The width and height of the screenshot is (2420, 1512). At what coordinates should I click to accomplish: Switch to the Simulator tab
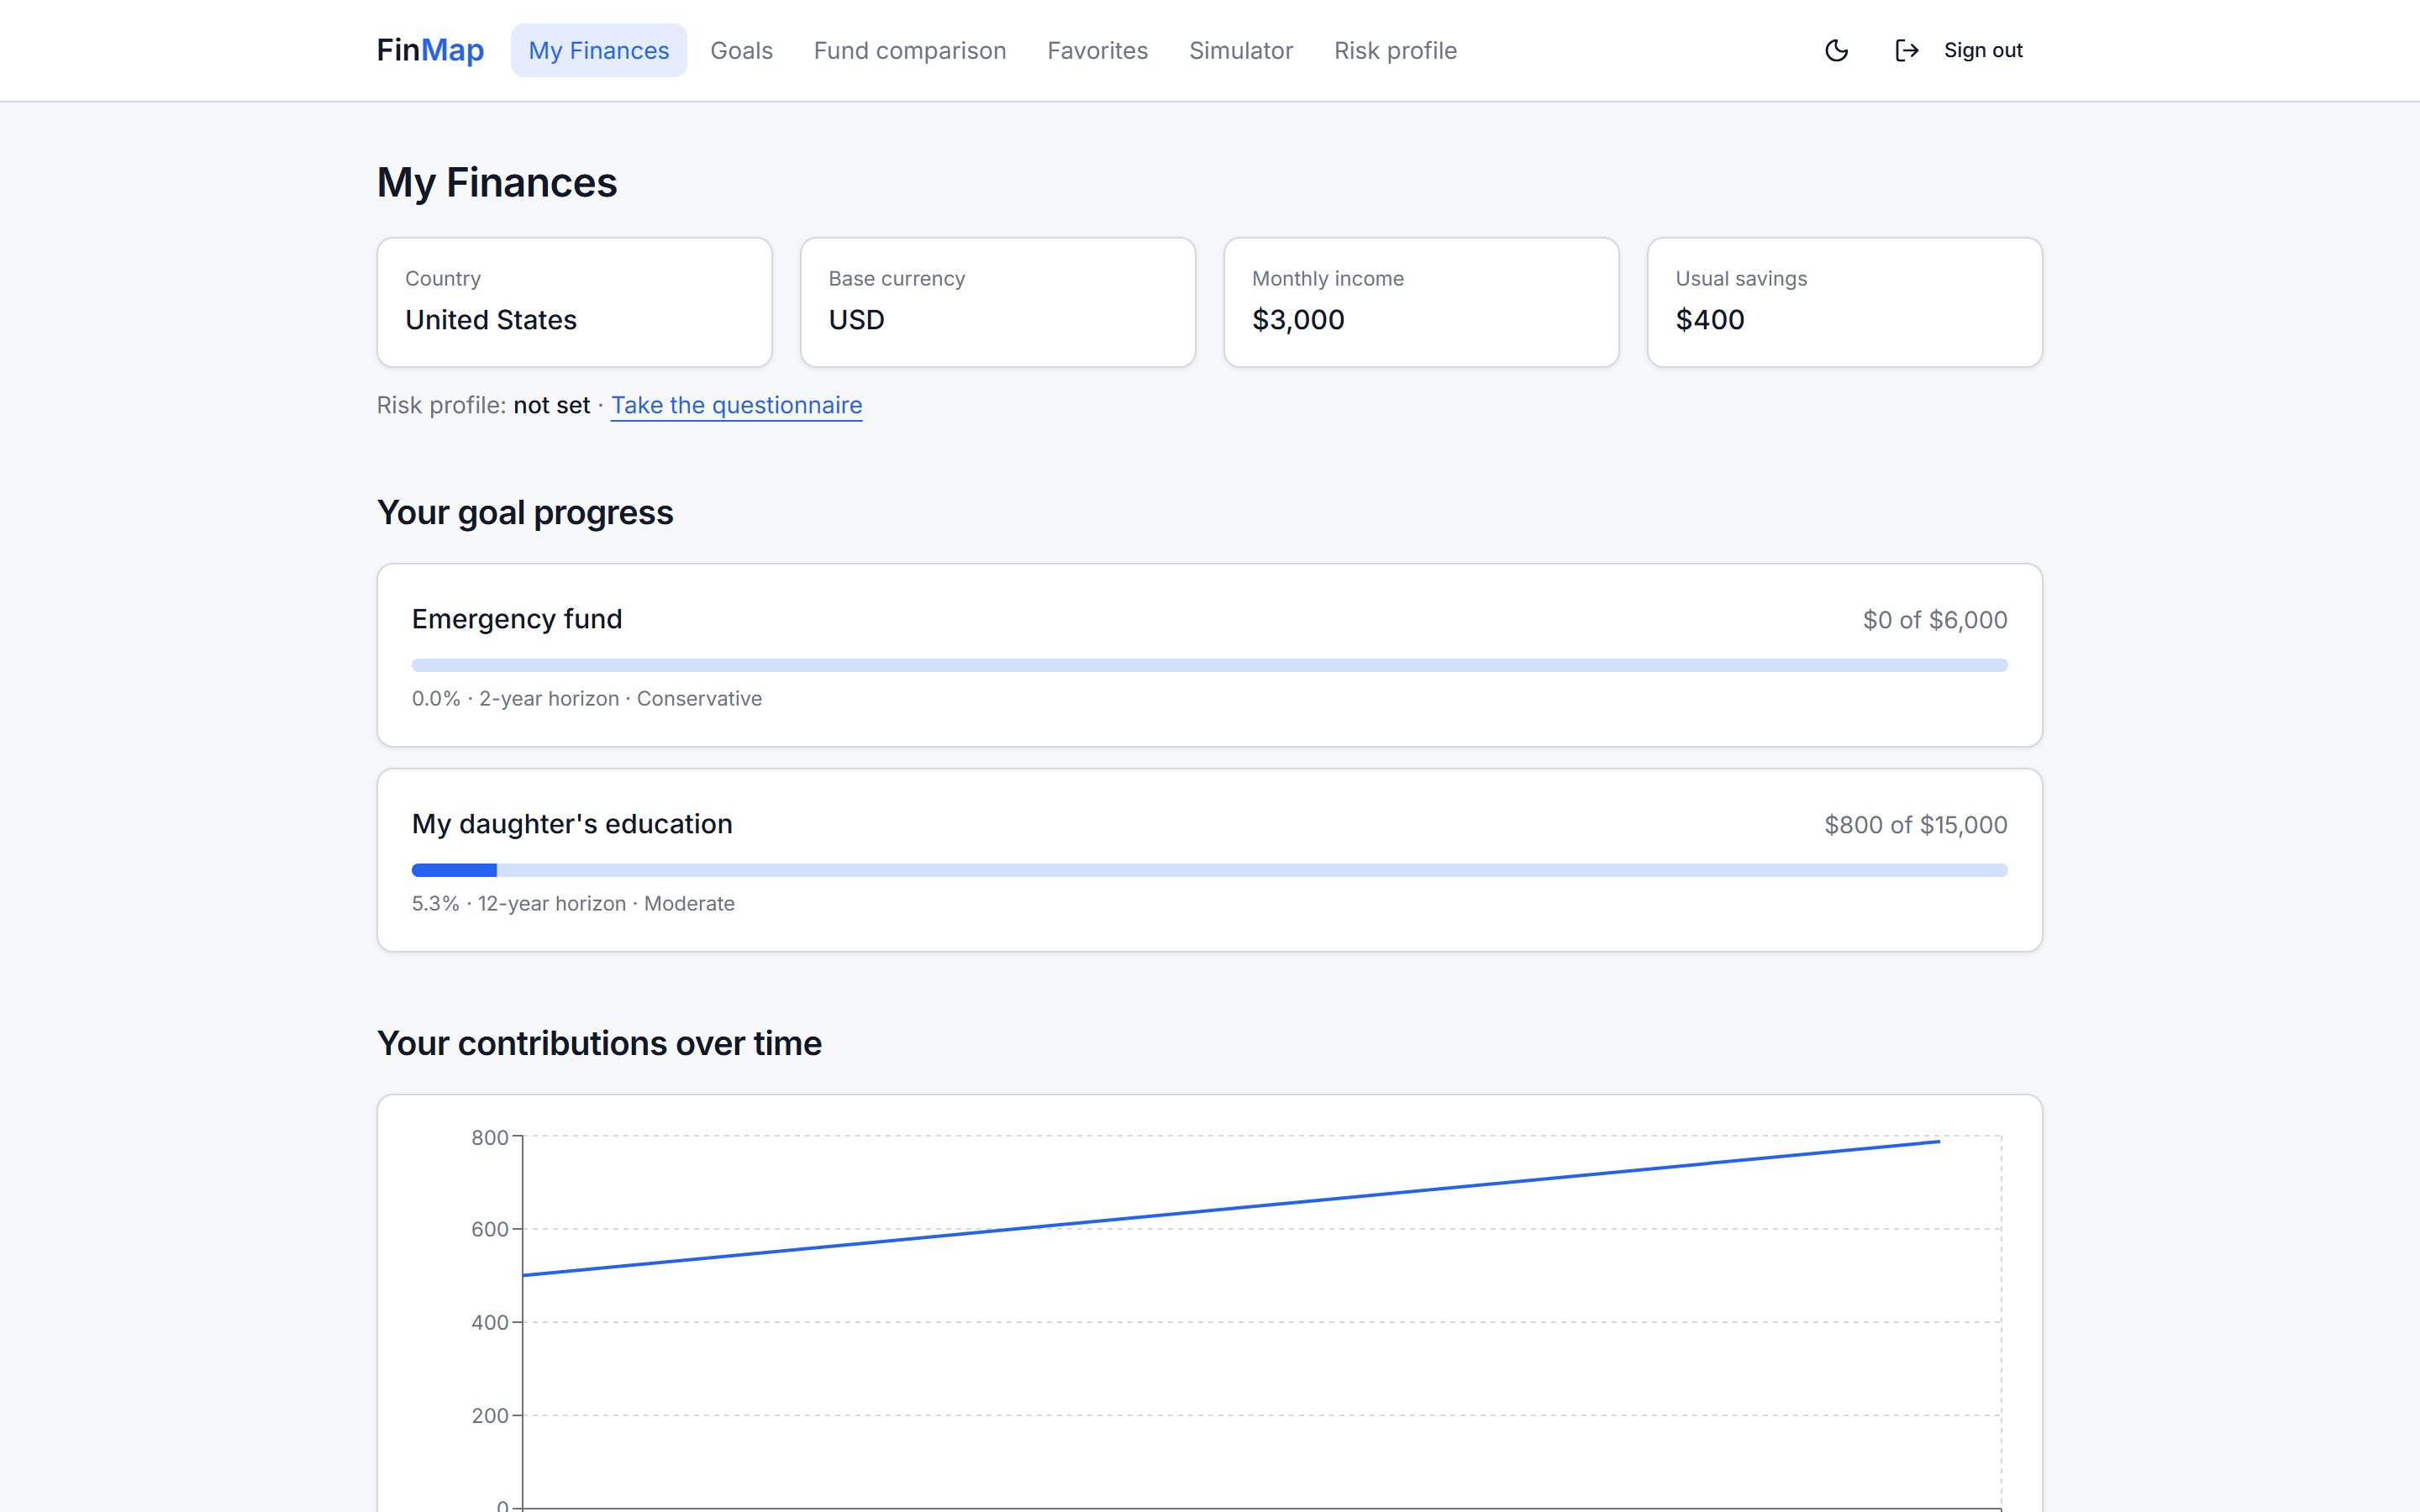(1241, 50)
